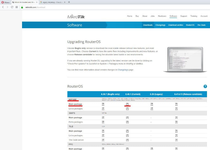Download SMIPS Extra packages 6.40.1 Current
Image resolution: width=210 pixels, height=150 pixels.
[x=127, y=122]
